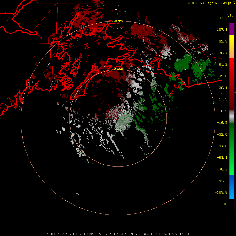Image resolution: width=236 pixels, height=236 pixels.
Task: Select the 14.5 scale value
Action: point(223,99)
